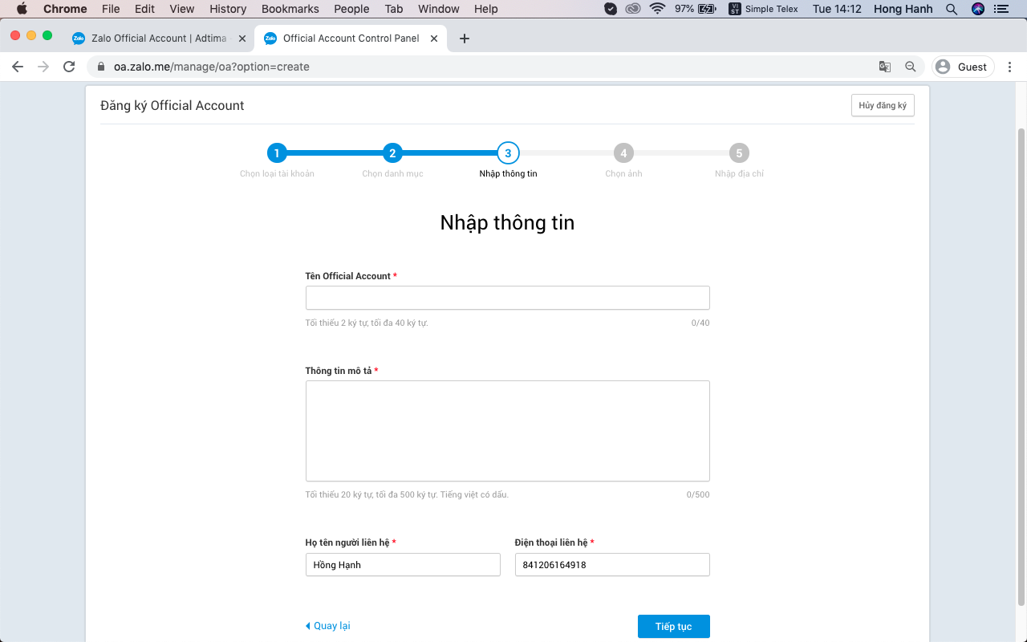Click the 0/500 character counter
Screen dimensions: 1027x642
698,494
